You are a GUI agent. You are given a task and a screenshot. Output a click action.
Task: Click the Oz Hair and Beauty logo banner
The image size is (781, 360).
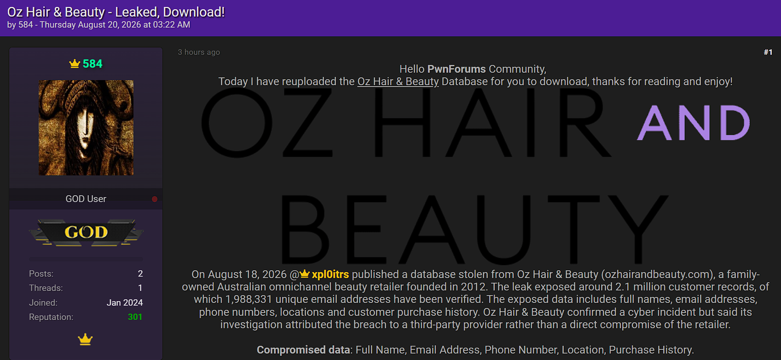click(475, 177)
